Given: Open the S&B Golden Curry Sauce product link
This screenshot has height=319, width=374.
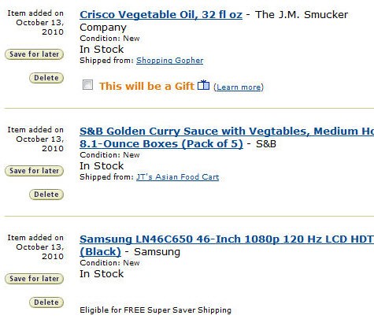Looking at the screenshot, I should click(x=227, y=137).
